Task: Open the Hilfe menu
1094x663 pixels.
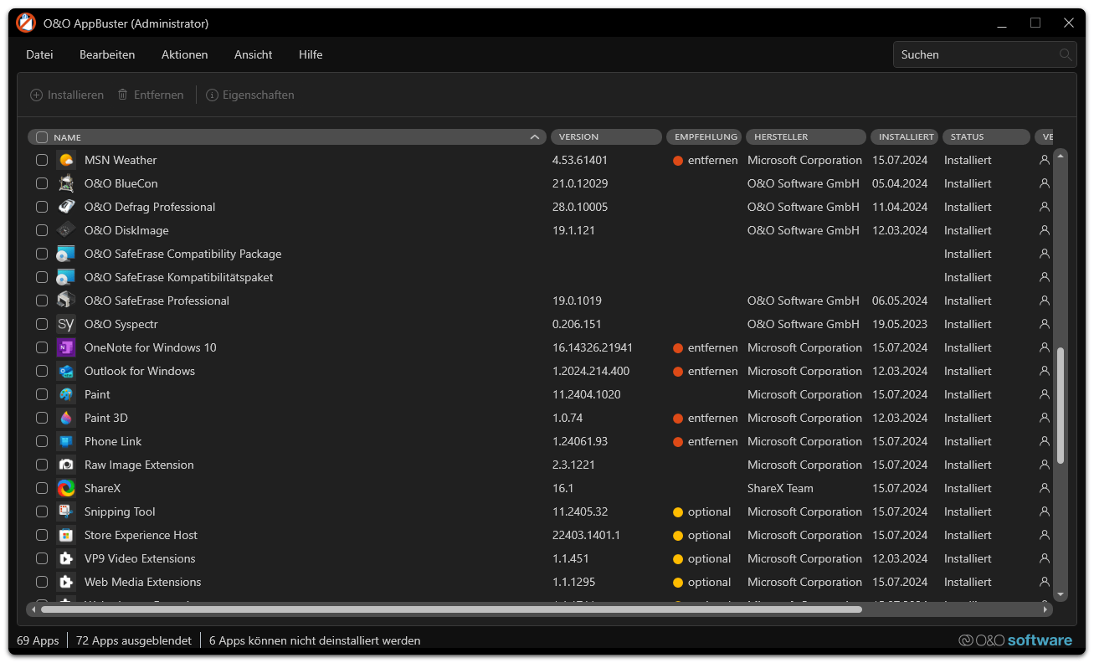Action: pos(311,54)
